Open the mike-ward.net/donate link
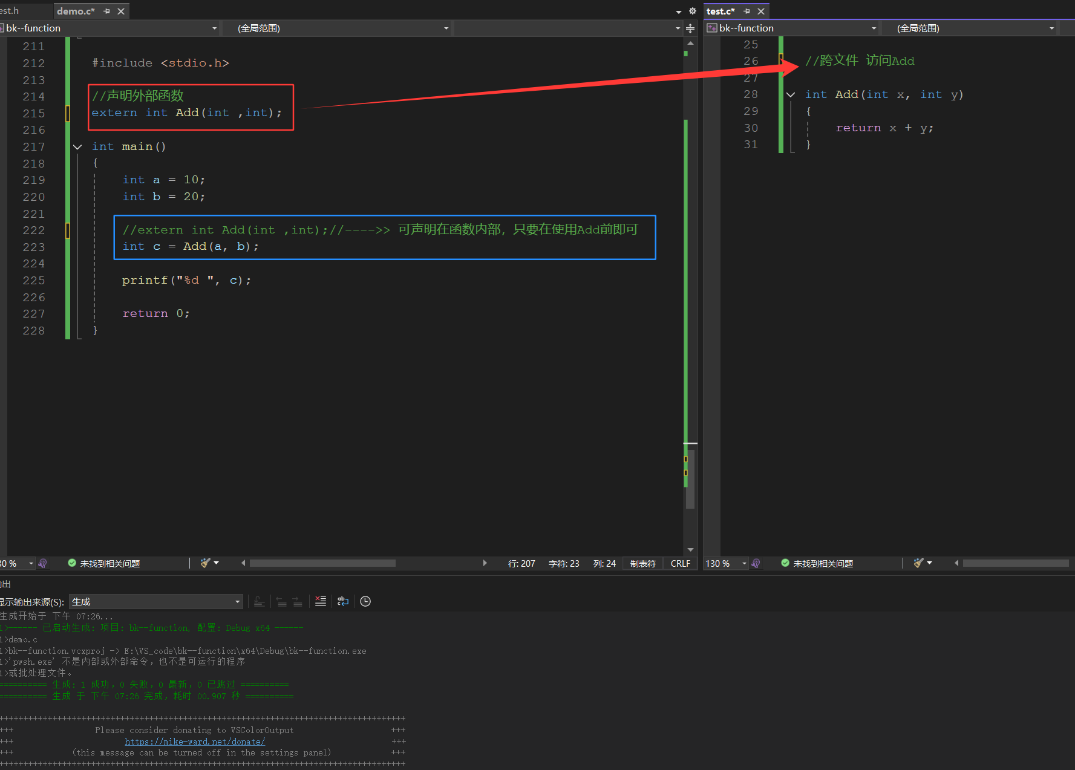 coord(195,742)
